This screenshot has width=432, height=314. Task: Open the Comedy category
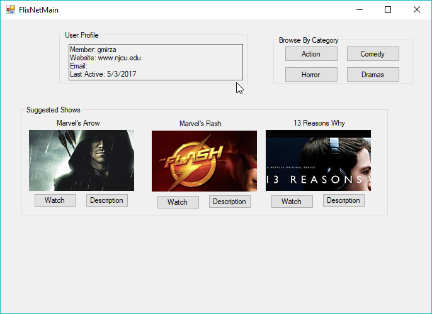pos(373,54)
